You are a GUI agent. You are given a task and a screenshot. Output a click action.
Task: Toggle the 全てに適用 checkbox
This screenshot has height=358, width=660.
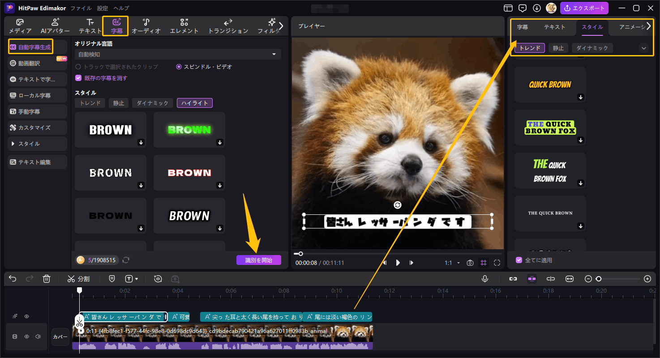[x=519, y=260]
